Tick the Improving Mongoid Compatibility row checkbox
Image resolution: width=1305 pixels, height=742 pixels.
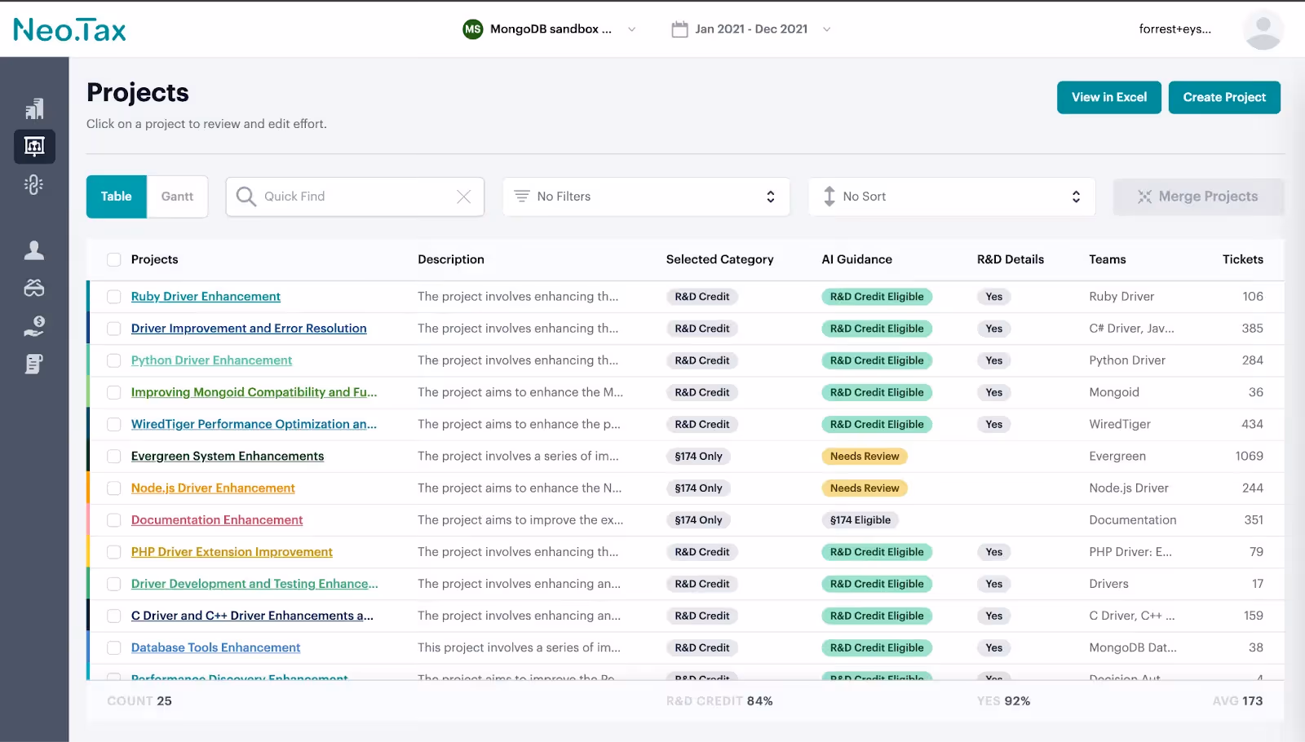114,392
